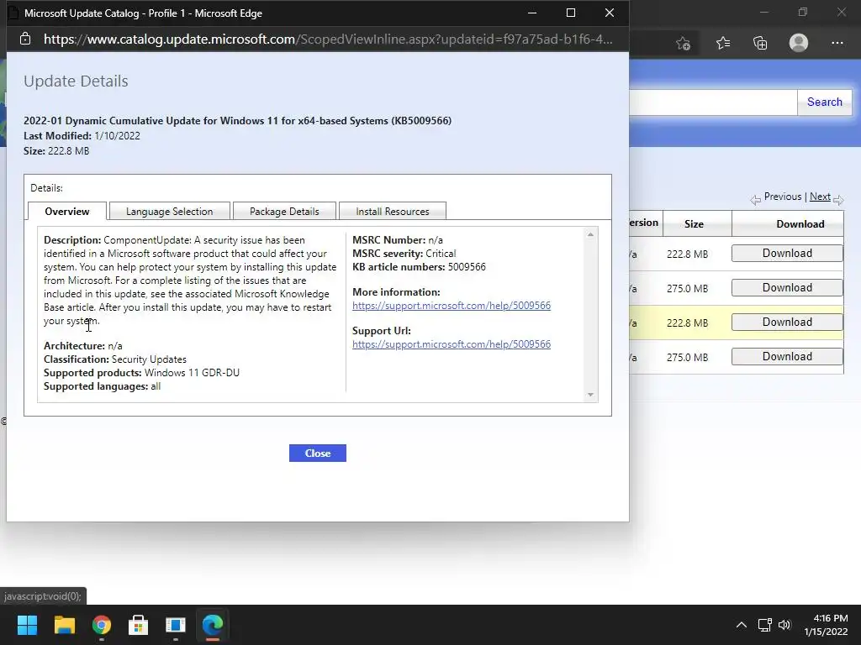Viewport: 861px width, 645px height.
Task: Click the highlighted row 222.8 MB size cell
Action: 688,323
